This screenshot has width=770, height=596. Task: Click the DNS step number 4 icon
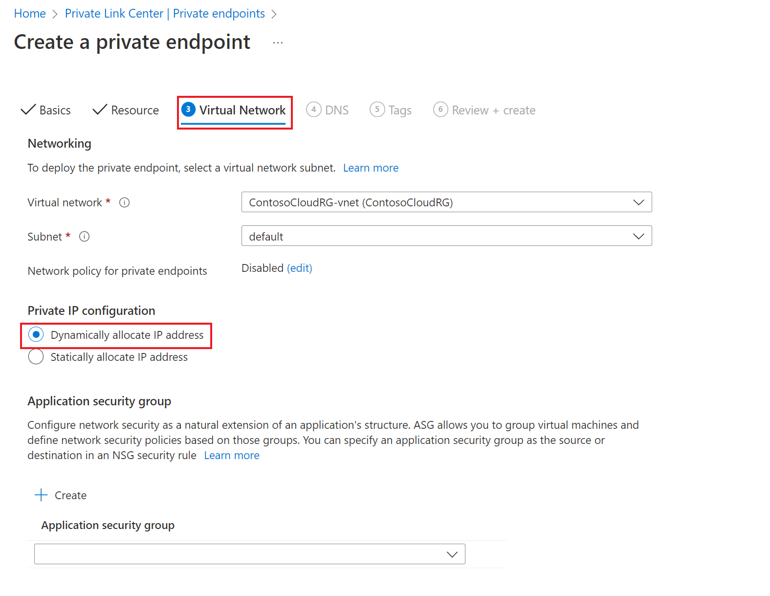[313, 110]
